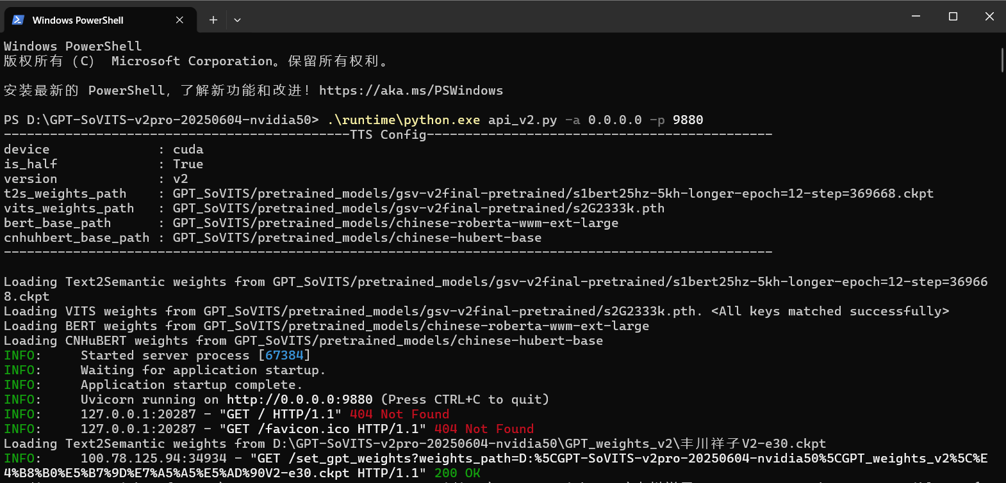Click the "cnhuhbert_base_path" config key
Viewport: 1006px width, 483px height.
tap(77, 237)
